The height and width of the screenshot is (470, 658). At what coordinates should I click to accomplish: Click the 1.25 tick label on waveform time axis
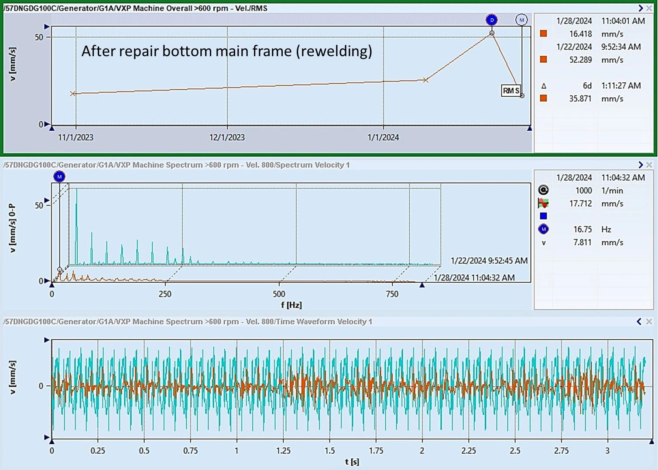[283, 451]
